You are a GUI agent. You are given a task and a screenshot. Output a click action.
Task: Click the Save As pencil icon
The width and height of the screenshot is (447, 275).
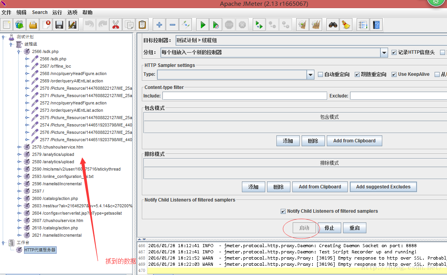(72, 25)
